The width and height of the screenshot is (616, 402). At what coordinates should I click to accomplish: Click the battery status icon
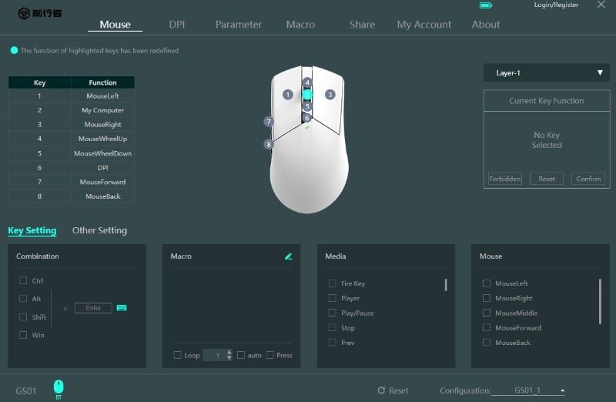click(485, 5)
